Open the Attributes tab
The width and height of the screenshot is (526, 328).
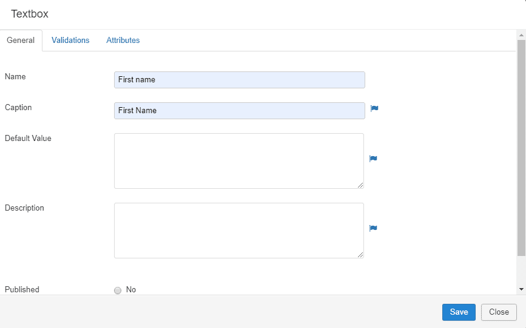click(x=123, y=40)
